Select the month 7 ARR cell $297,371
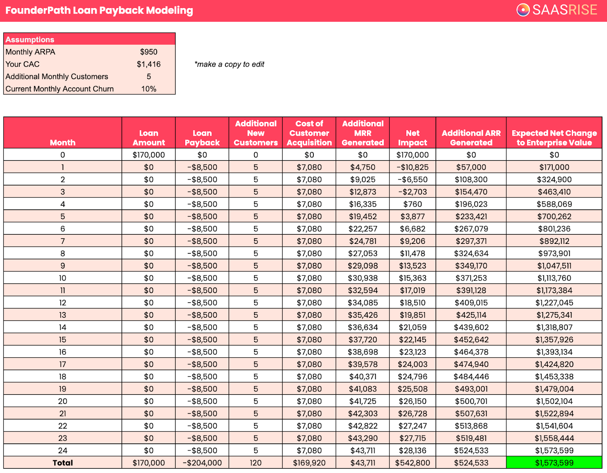The image size is (607, 473). pos(471,241)
